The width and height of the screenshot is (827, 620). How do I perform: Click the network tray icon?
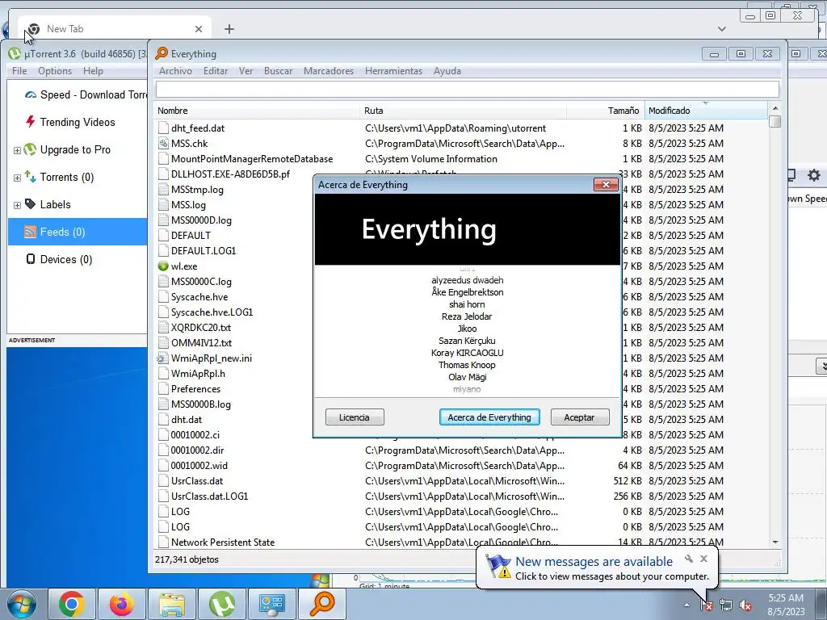click(726, 605)
